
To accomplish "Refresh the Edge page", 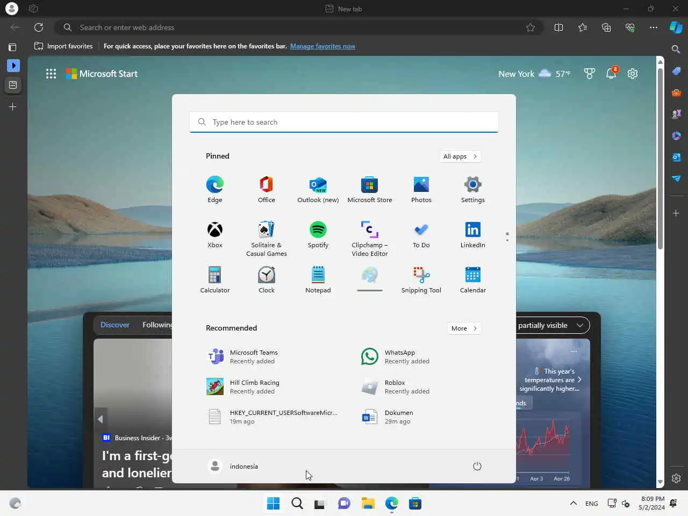I will pyautogui.click(x=39, y=27).
